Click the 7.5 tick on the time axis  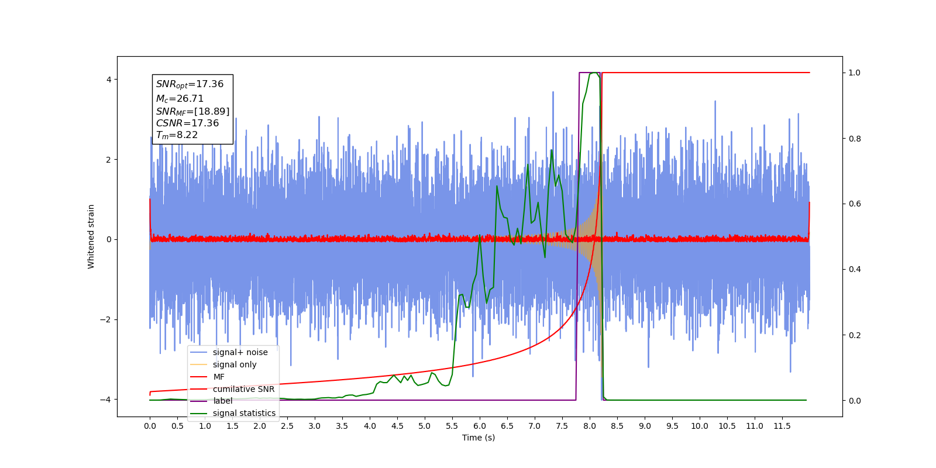(562, 426)
